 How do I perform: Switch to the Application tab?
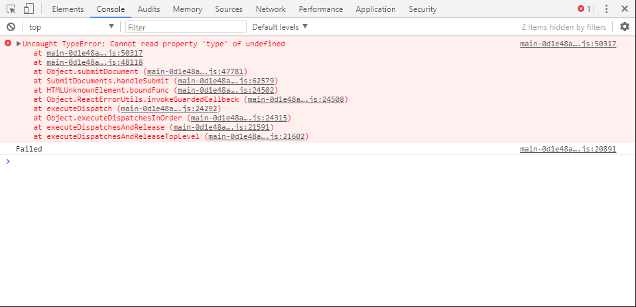(x=375, y=9)
